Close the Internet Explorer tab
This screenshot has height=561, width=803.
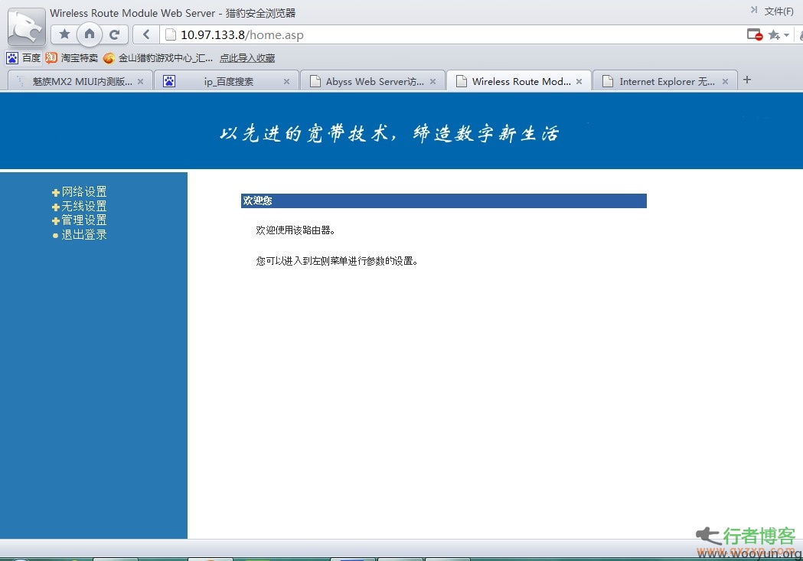pyautogui.click(x=725, y=81)
